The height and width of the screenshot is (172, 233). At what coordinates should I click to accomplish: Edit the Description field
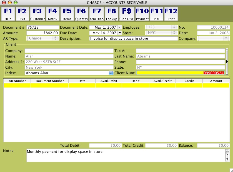(133, 38)
